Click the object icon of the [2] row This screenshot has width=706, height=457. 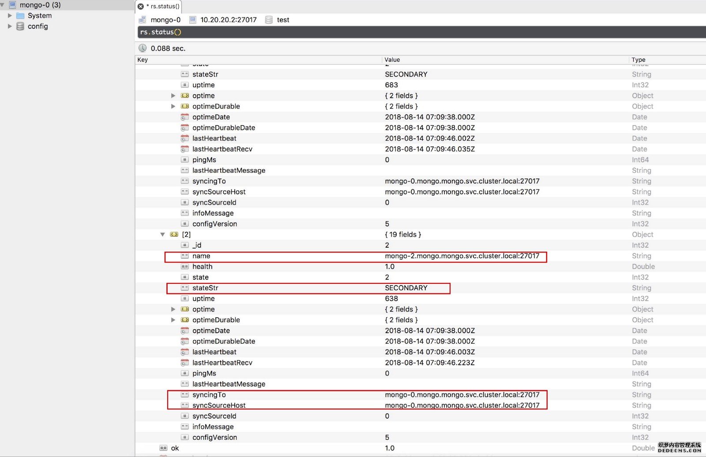pos(174,234)
